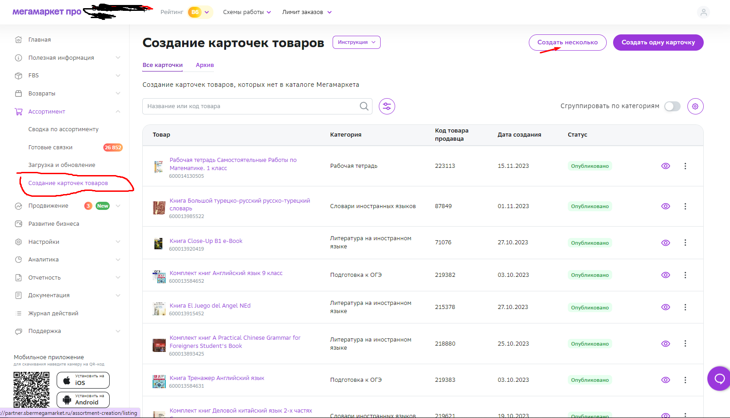Click Создать одну карточку button

(657, 43)
